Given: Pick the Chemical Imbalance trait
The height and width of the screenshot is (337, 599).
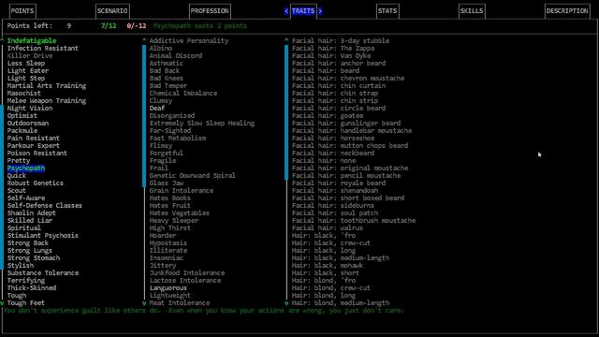Looking at the screenshot, I should (183, 94).
